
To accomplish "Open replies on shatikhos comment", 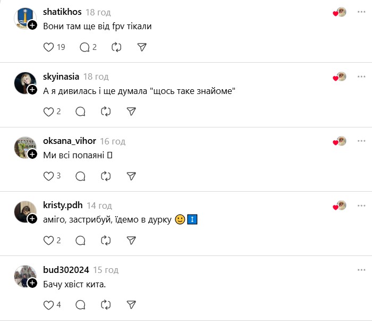I will pos(84,47).
